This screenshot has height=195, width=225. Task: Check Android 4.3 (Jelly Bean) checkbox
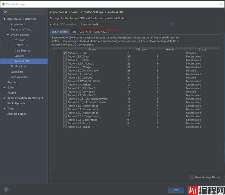[65, 88]
